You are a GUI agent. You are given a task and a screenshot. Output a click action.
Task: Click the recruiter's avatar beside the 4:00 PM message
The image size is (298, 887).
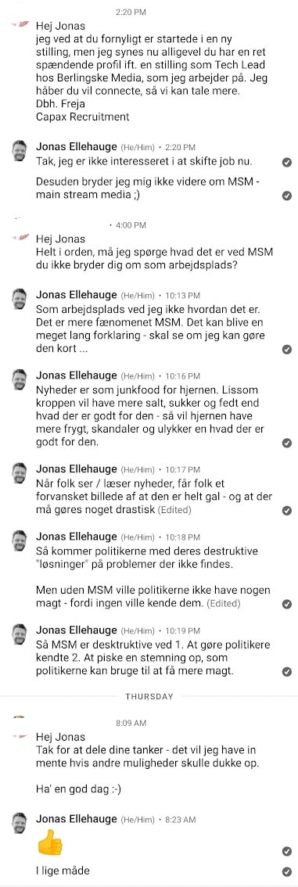point(20,236)
